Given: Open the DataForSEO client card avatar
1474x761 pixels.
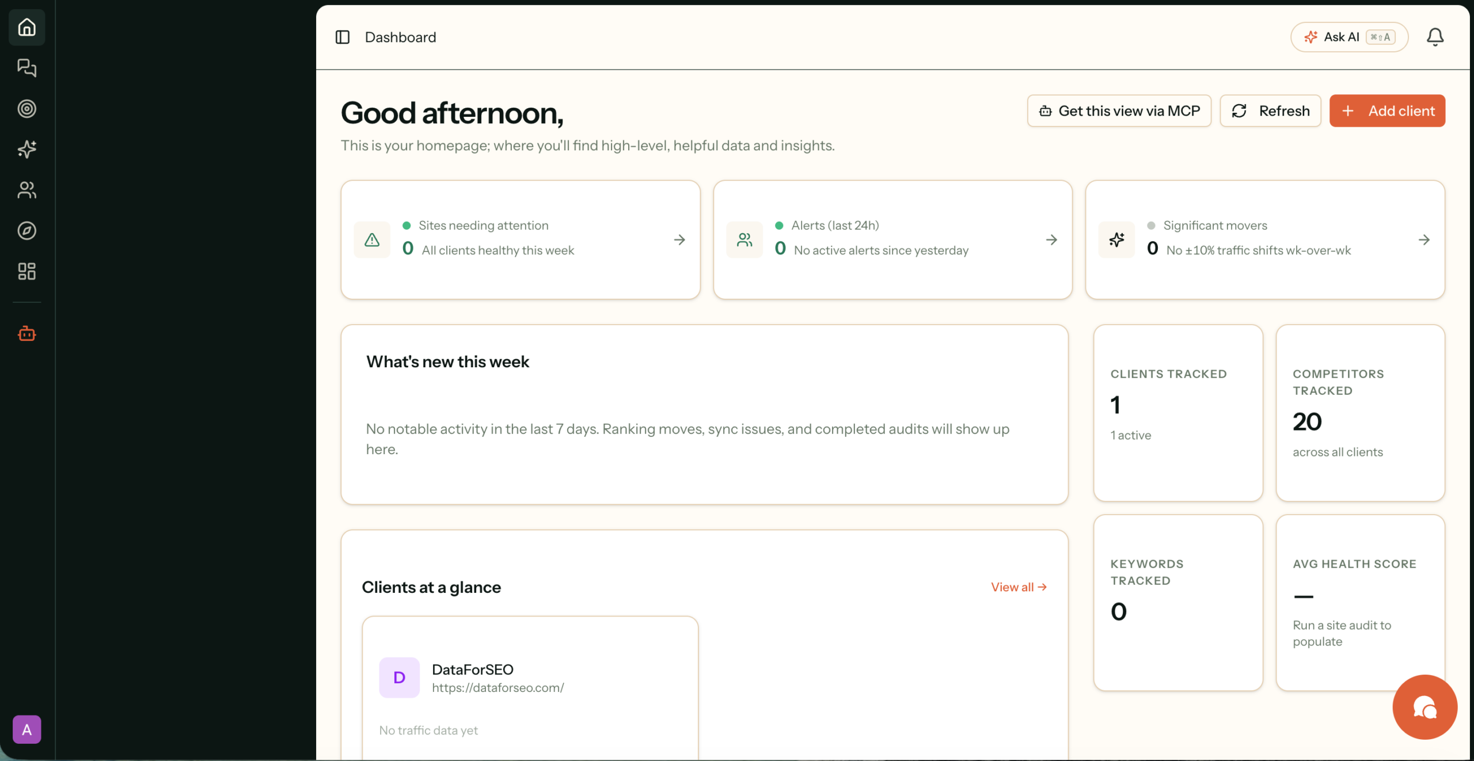Looking at the screenshot, I should tap(399, 678).
